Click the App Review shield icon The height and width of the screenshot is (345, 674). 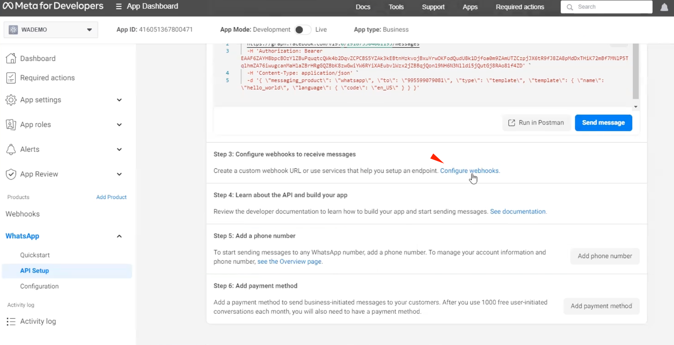11,174
